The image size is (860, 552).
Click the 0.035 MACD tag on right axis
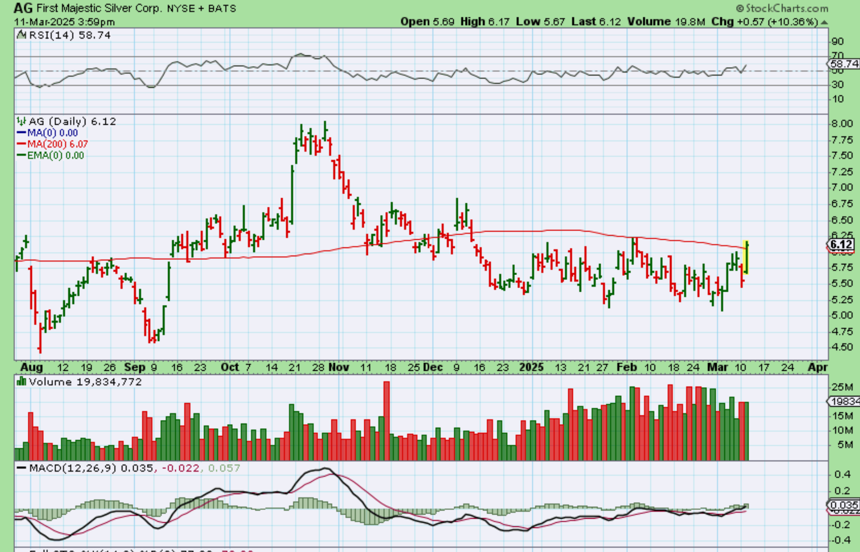click(x=844, y=505)
